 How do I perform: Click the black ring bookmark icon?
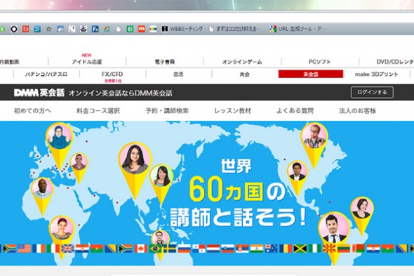coord(14,29)
